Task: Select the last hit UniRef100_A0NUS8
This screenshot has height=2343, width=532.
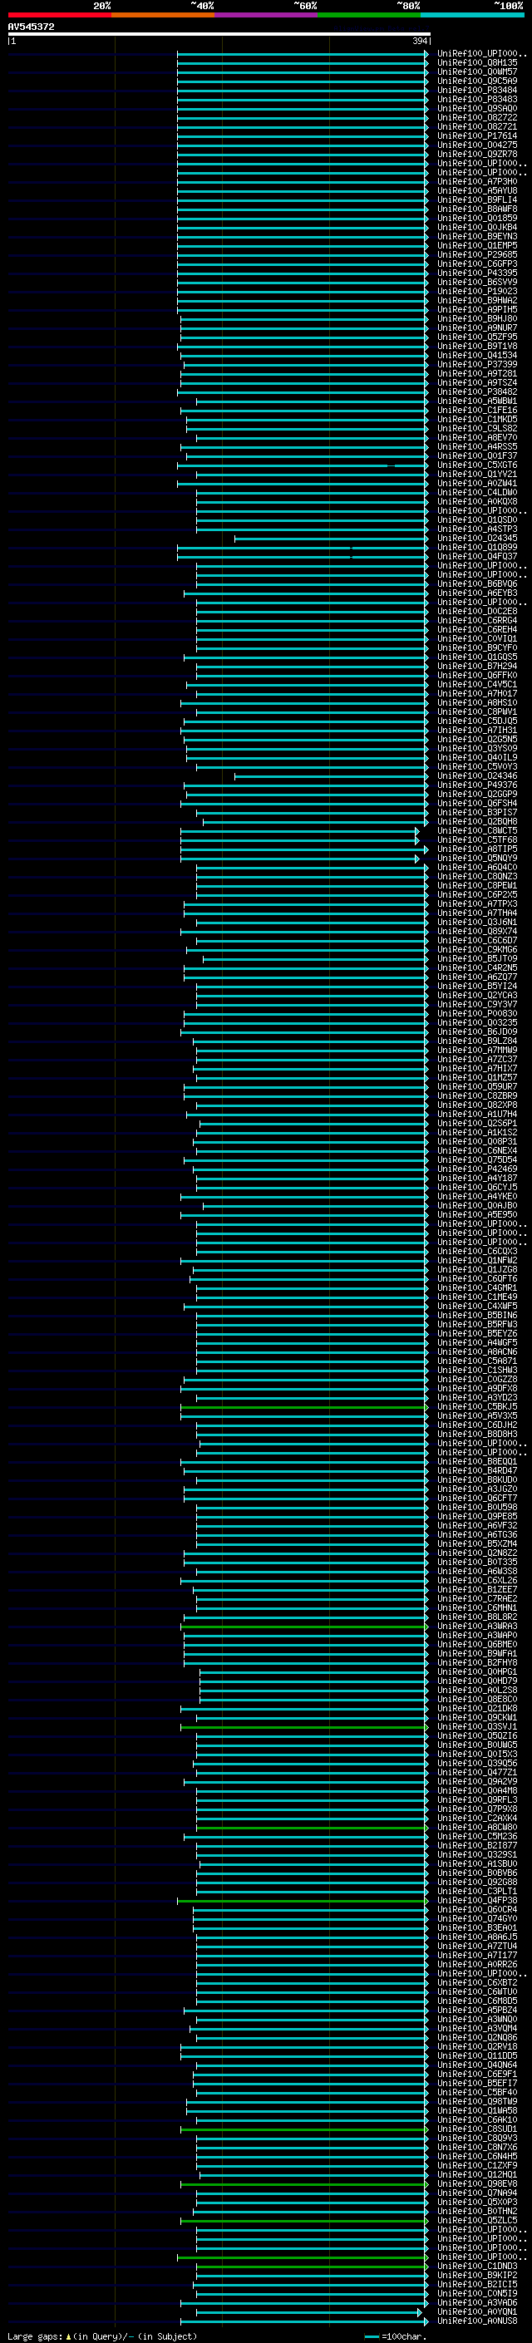Action: coord(476,2321)
